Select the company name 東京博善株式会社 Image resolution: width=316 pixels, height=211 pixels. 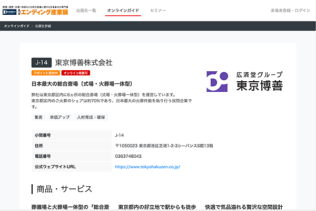tap(84, 63)
